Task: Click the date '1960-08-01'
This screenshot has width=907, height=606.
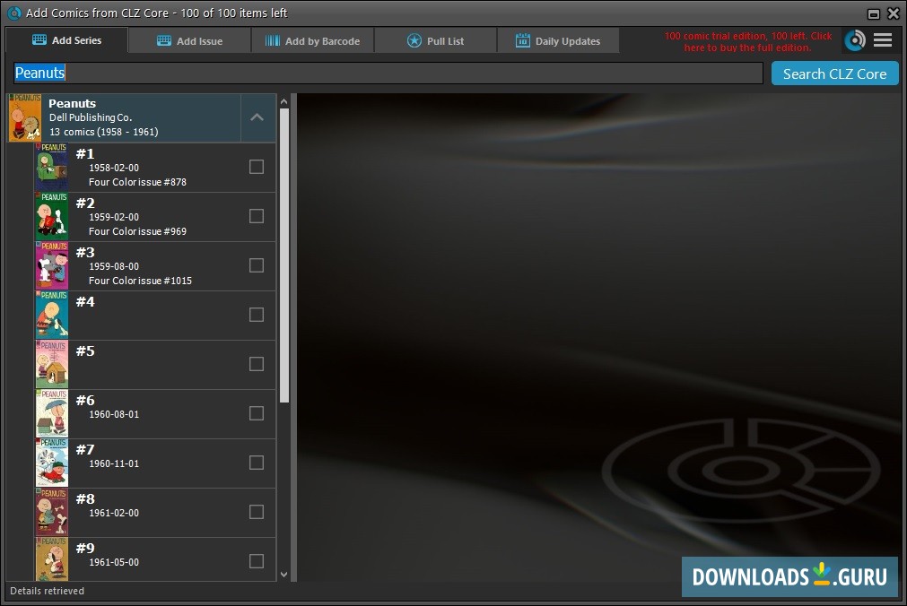Action: [x=114, y=414]
